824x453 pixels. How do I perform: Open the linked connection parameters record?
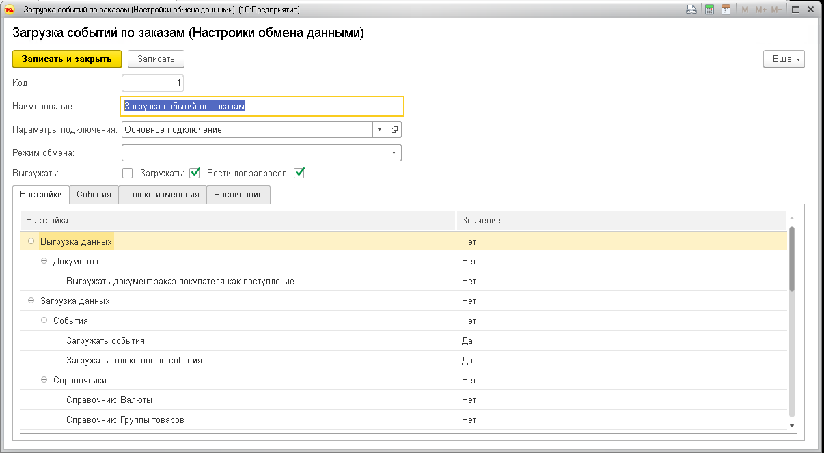(394, 129)
